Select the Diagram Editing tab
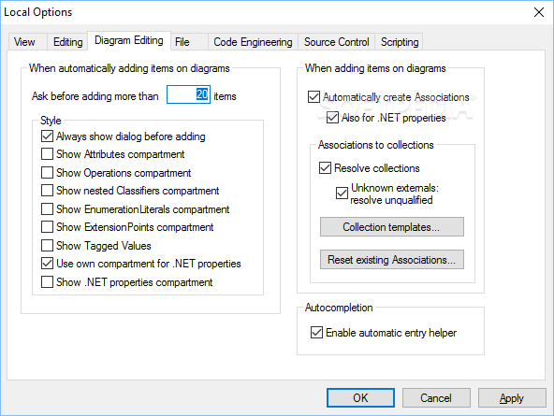The height and width of the screenshot is (416, 554). pos(129,40)
